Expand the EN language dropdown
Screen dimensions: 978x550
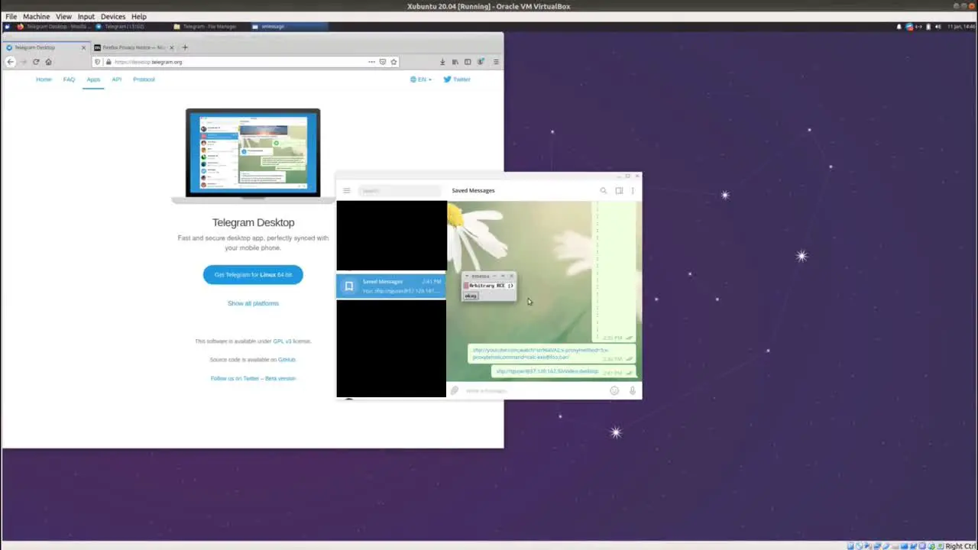click(421, 79)
